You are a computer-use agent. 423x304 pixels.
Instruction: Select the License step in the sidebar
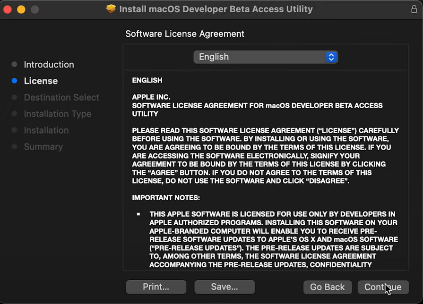[41, 81]
